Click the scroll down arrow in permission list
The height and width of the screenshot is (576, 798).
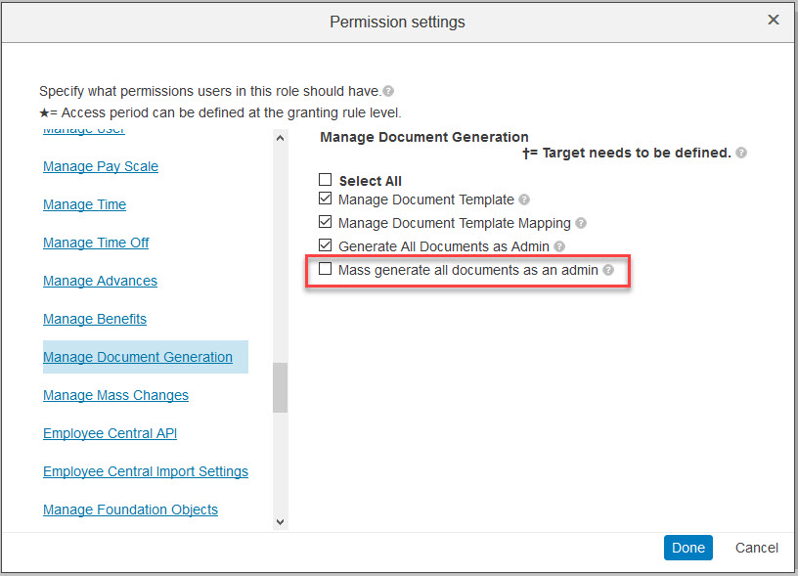pyautogui.click(x=280, y=522)
